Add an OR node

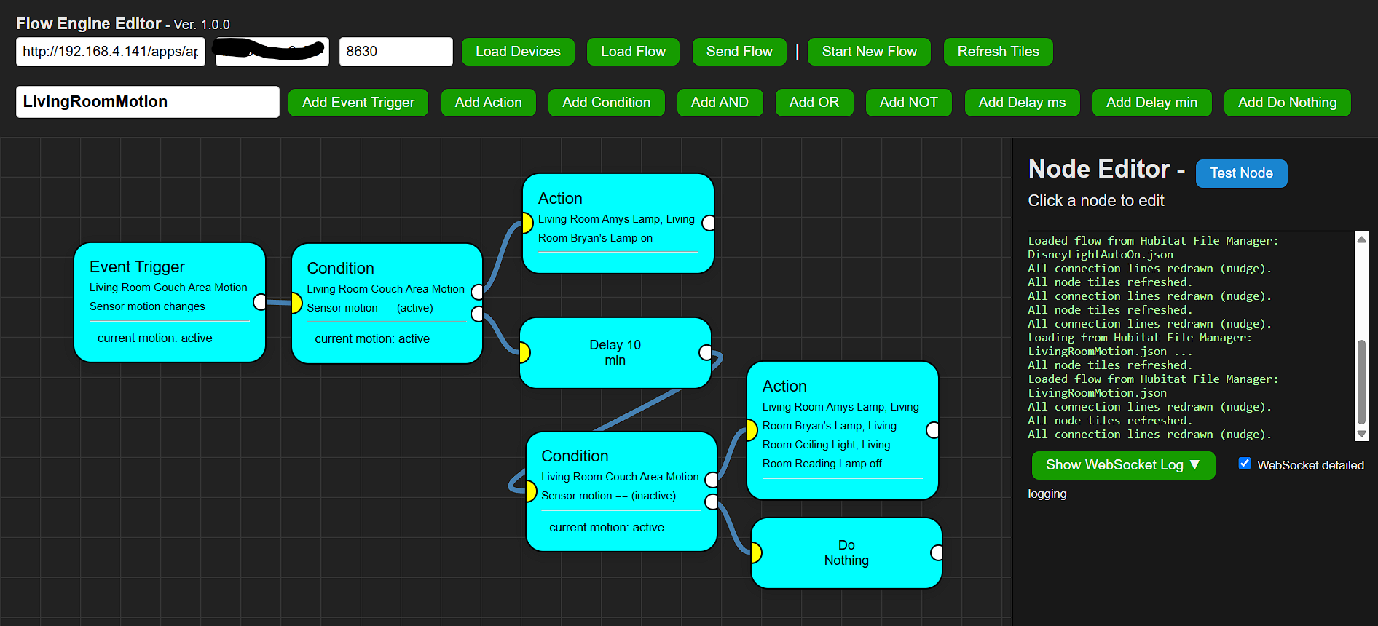click(814, 103)
